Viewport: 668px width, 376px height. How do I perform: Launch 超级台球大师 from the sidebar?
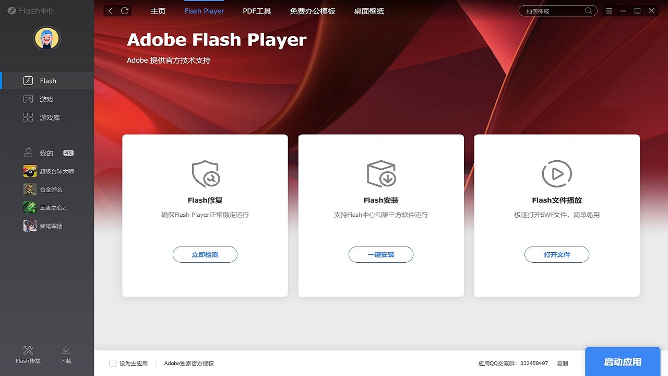coord(47,171)
